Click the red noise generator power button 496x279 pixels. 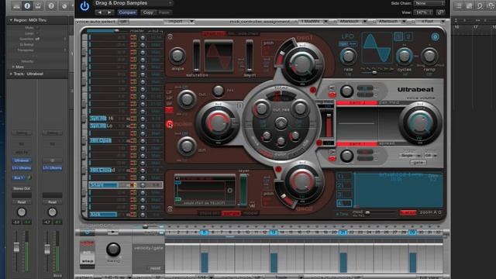point(170,124)
